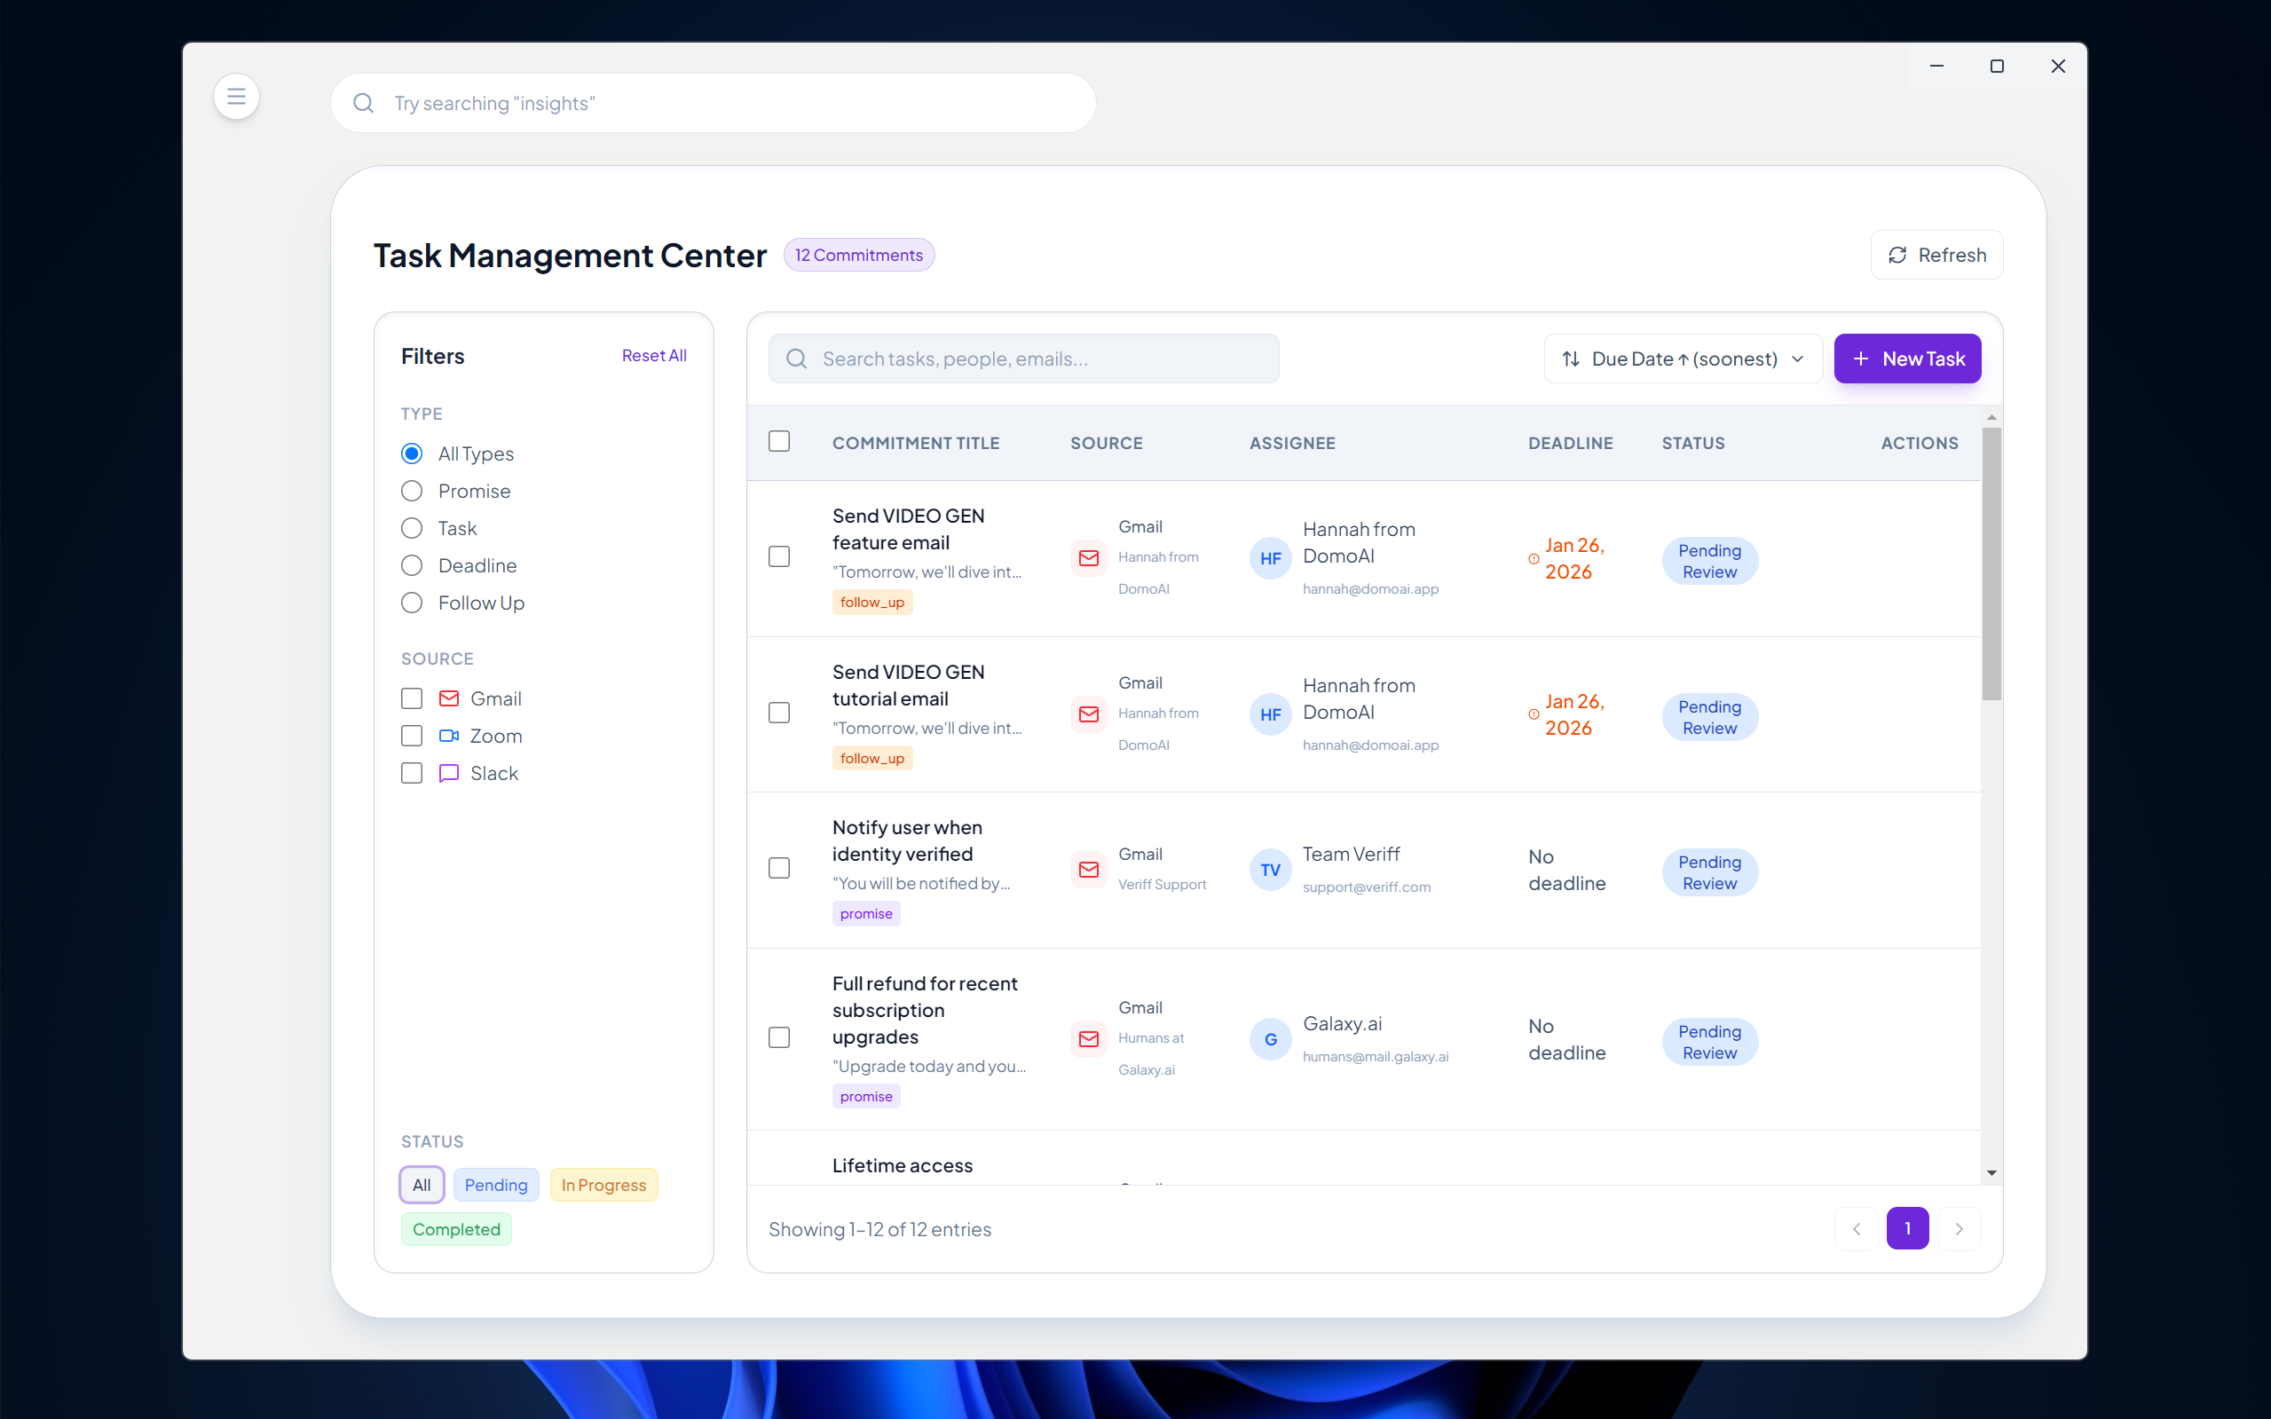Click Gmail envelope icon in first task row
Image resolution: width=2271 pixels, height=1419 pixels.
[1089, 558]
